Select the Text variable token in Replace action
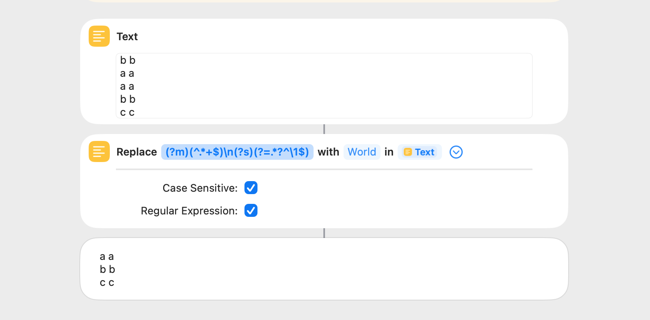The image size is (650, 320). tap(420, 152)
